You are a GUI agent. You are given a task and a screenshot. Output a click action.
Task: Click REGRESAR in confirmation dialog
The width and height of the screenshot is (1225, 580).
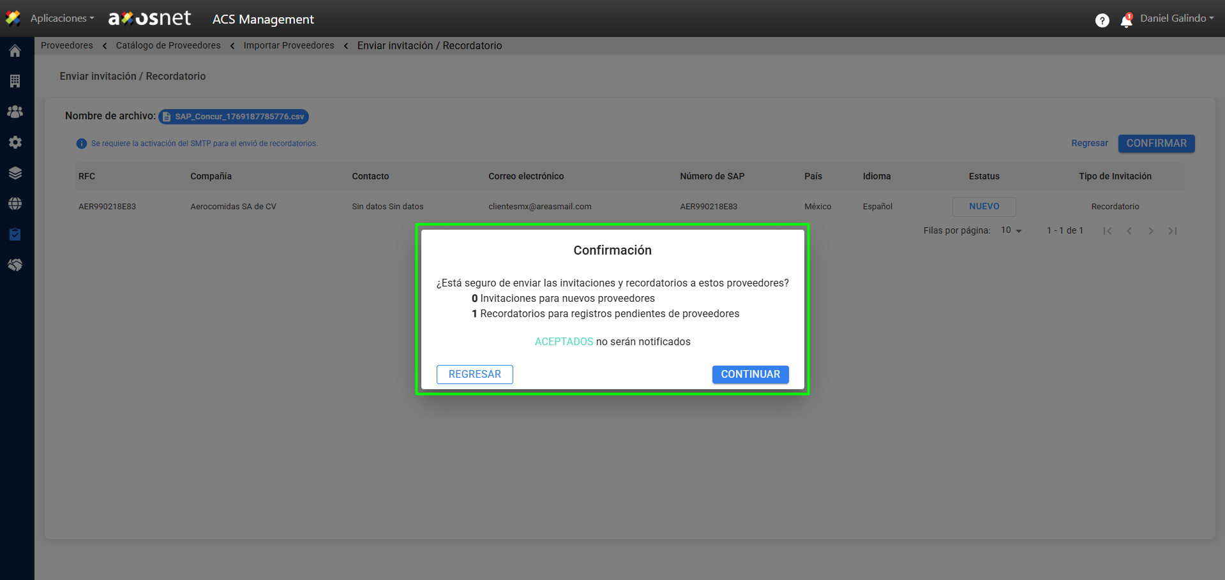pos(474,375)
